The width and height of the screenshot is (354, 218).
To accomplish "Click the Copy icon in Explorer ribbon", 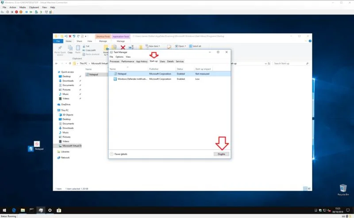I will 70,49.
